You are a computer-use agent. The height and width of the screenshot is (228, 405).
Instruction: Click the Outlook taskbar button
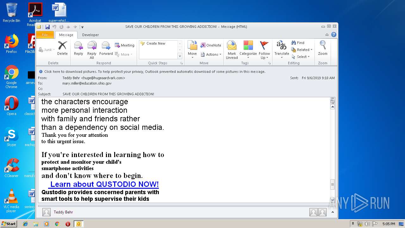(78, 224)
